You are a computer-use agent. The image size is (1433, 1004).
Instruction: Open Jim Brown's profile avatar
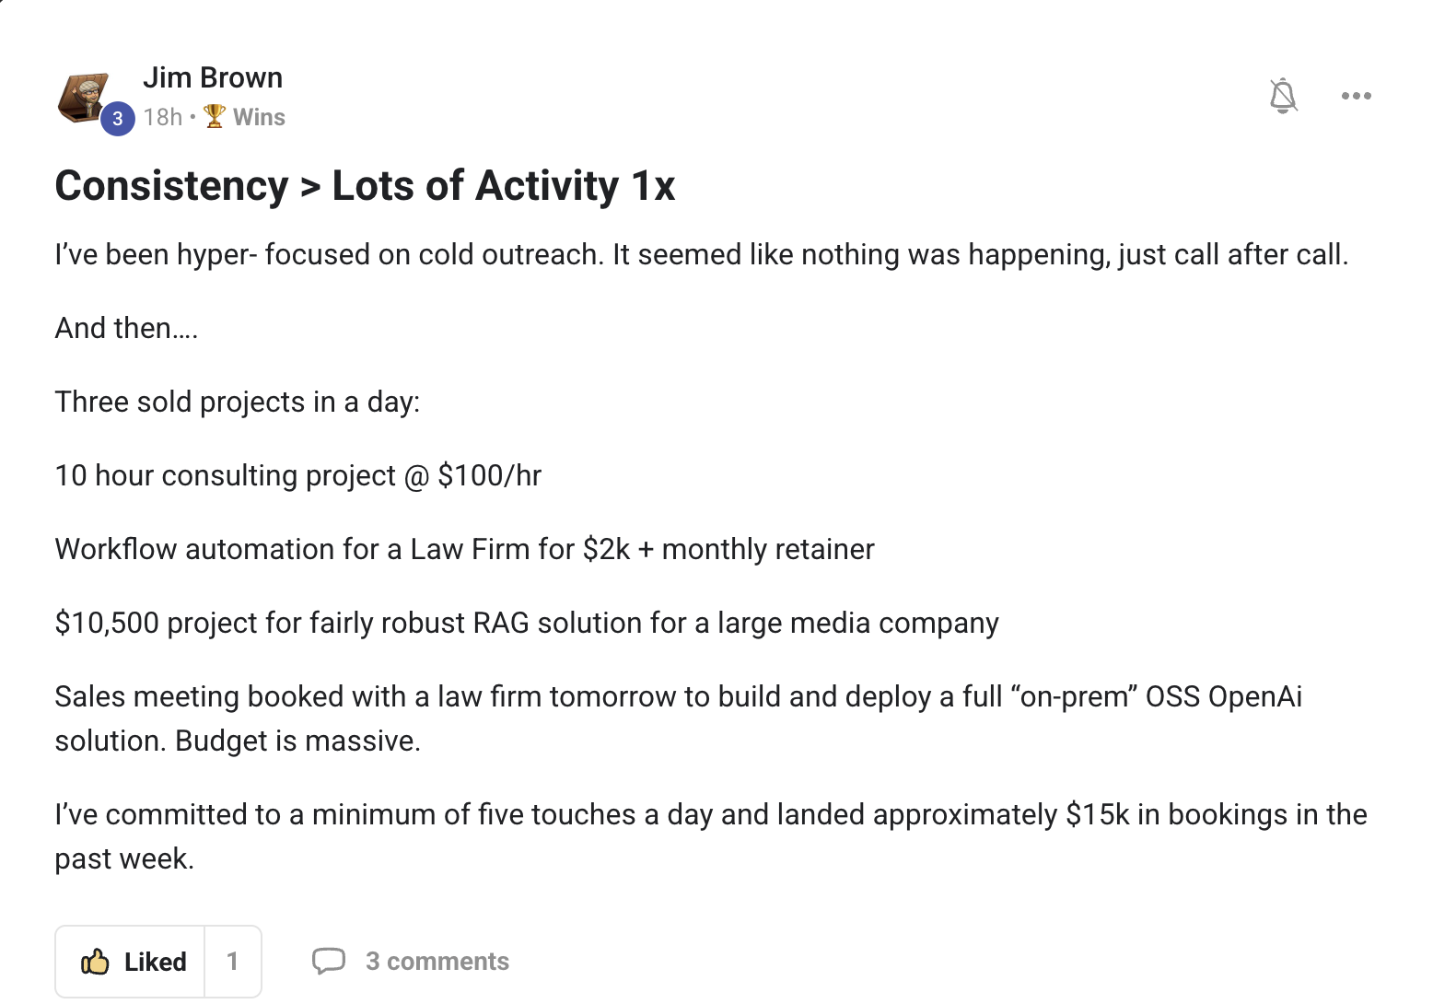point(84,97)
